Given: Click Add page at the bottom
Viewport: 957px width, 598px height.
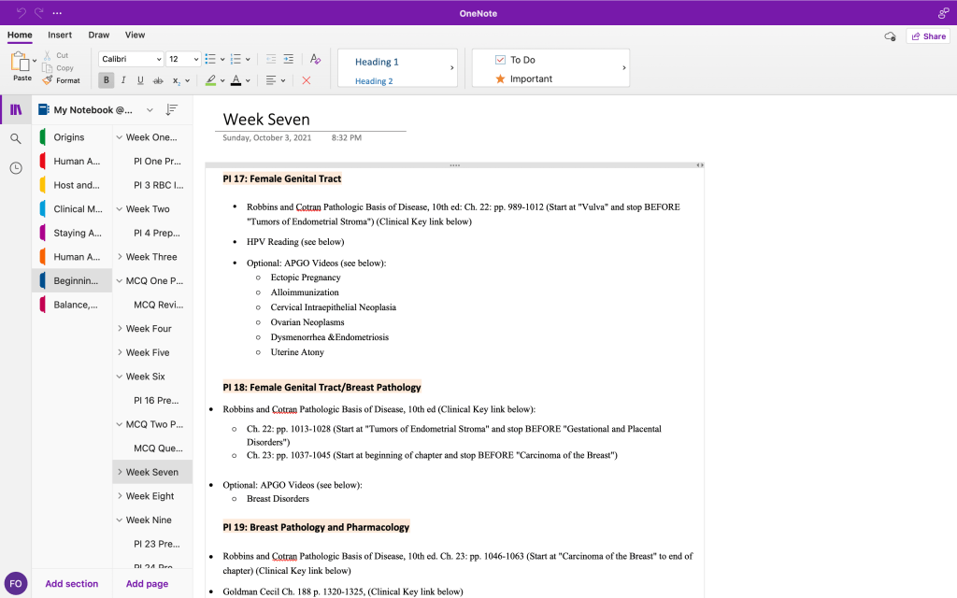Looking at the screenshot, I should click(147, 584).
